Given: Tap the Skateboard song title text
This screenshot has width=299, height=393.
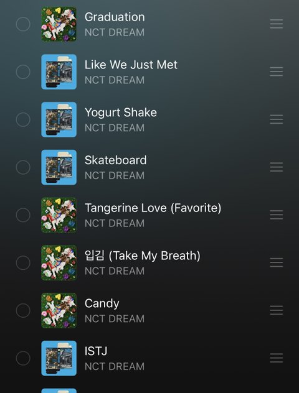Looking at the screenshot, I should click(x=115, y=160).
